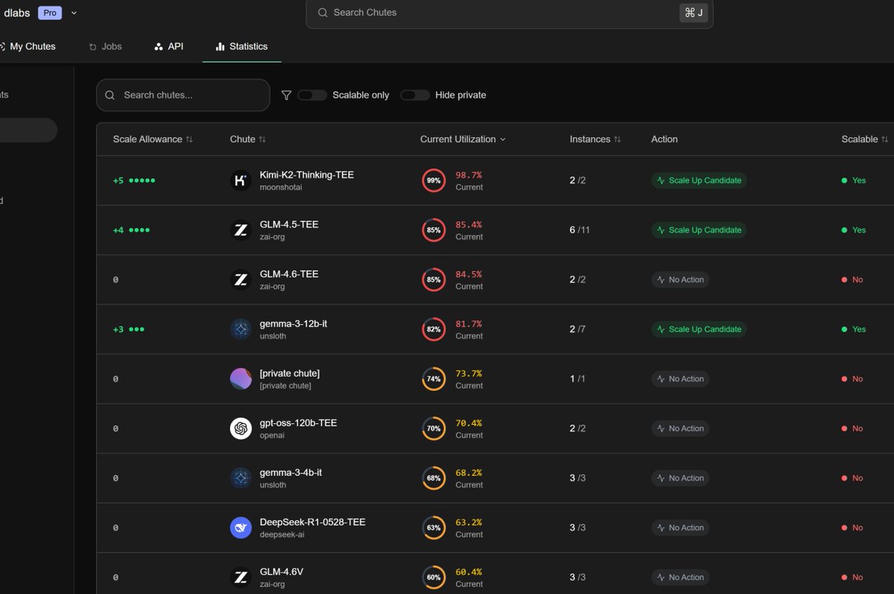Click the 6 /11 instances value
This screenshot has width=894, height=594.
tap(580, 230)
